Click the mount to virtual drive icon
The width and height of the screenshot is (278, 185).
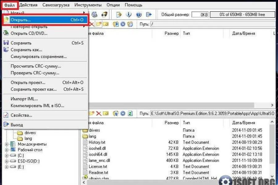(x=95, y=14)
